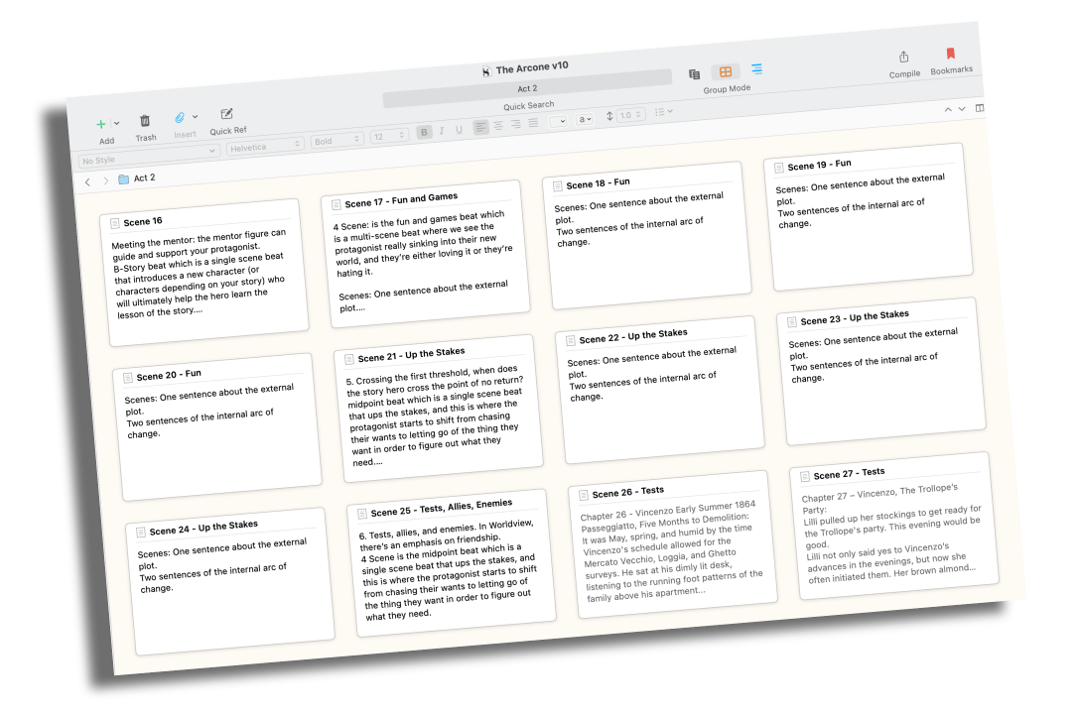
Task: Click the Trash icon in toolbar
Action: 145,120
